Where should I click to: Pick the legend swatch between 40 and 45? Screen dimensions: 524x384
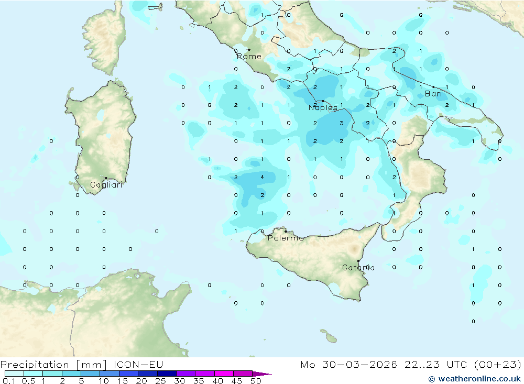point(224,374)
